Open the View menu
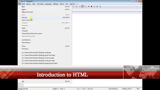This screenshot has height=90, width=160. pos(34,4)
